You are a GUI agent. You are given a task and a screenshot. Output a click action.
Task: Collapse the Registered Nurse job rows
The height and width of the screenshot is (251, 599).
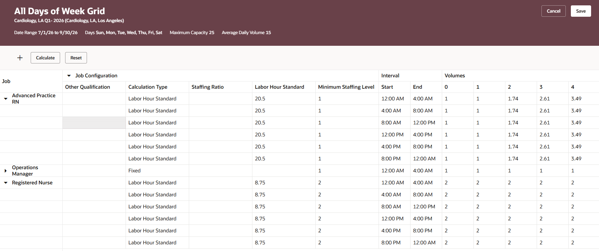(6, 183)
